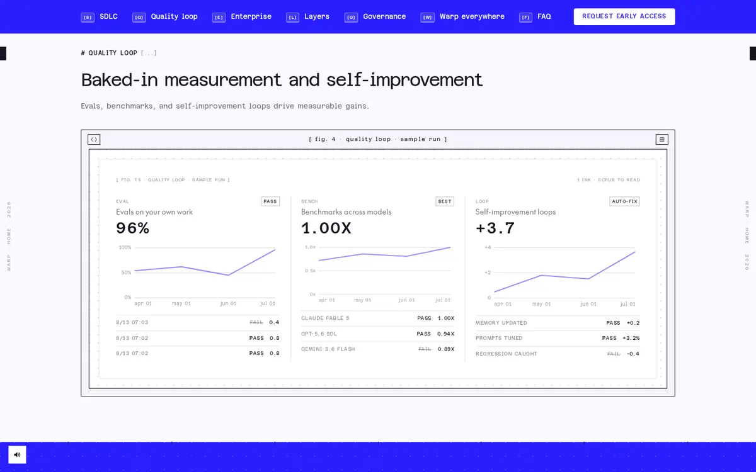Select the BEST badge on Bench card
Viewport: 756px width, 472px height.
click(445, 201)
